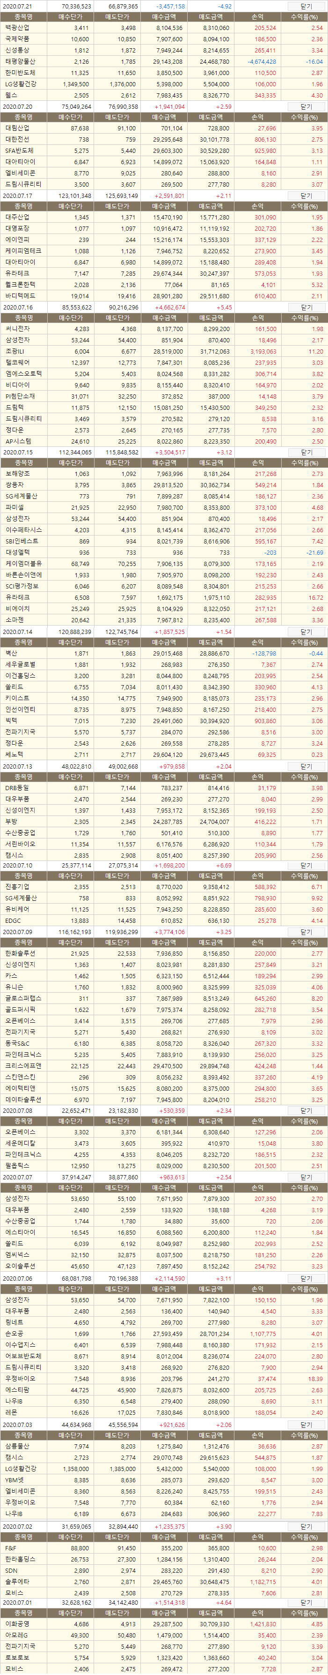This screenshot has width=328, height=1675.
Task: Click the 국제약품 stock name
Action: [17, 39]
